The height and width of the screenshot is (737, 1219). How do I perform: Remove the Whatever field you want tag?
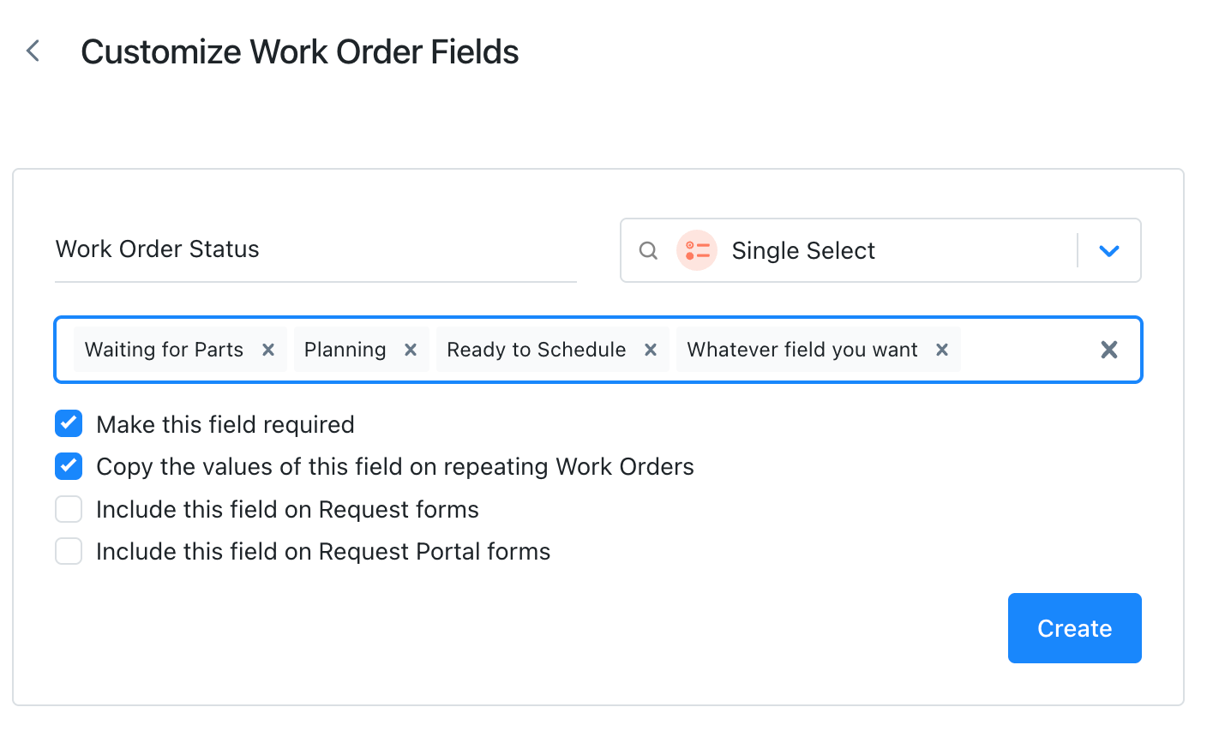[x=942, y=350]
